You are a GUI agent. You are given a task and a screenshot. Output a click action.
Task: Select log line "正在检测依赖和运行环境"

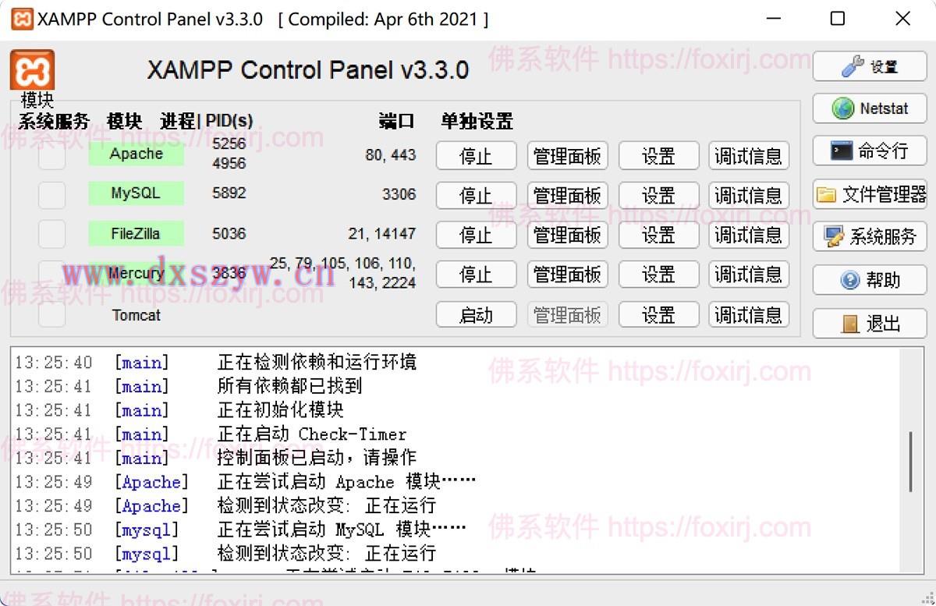click(x=317, y=362)
